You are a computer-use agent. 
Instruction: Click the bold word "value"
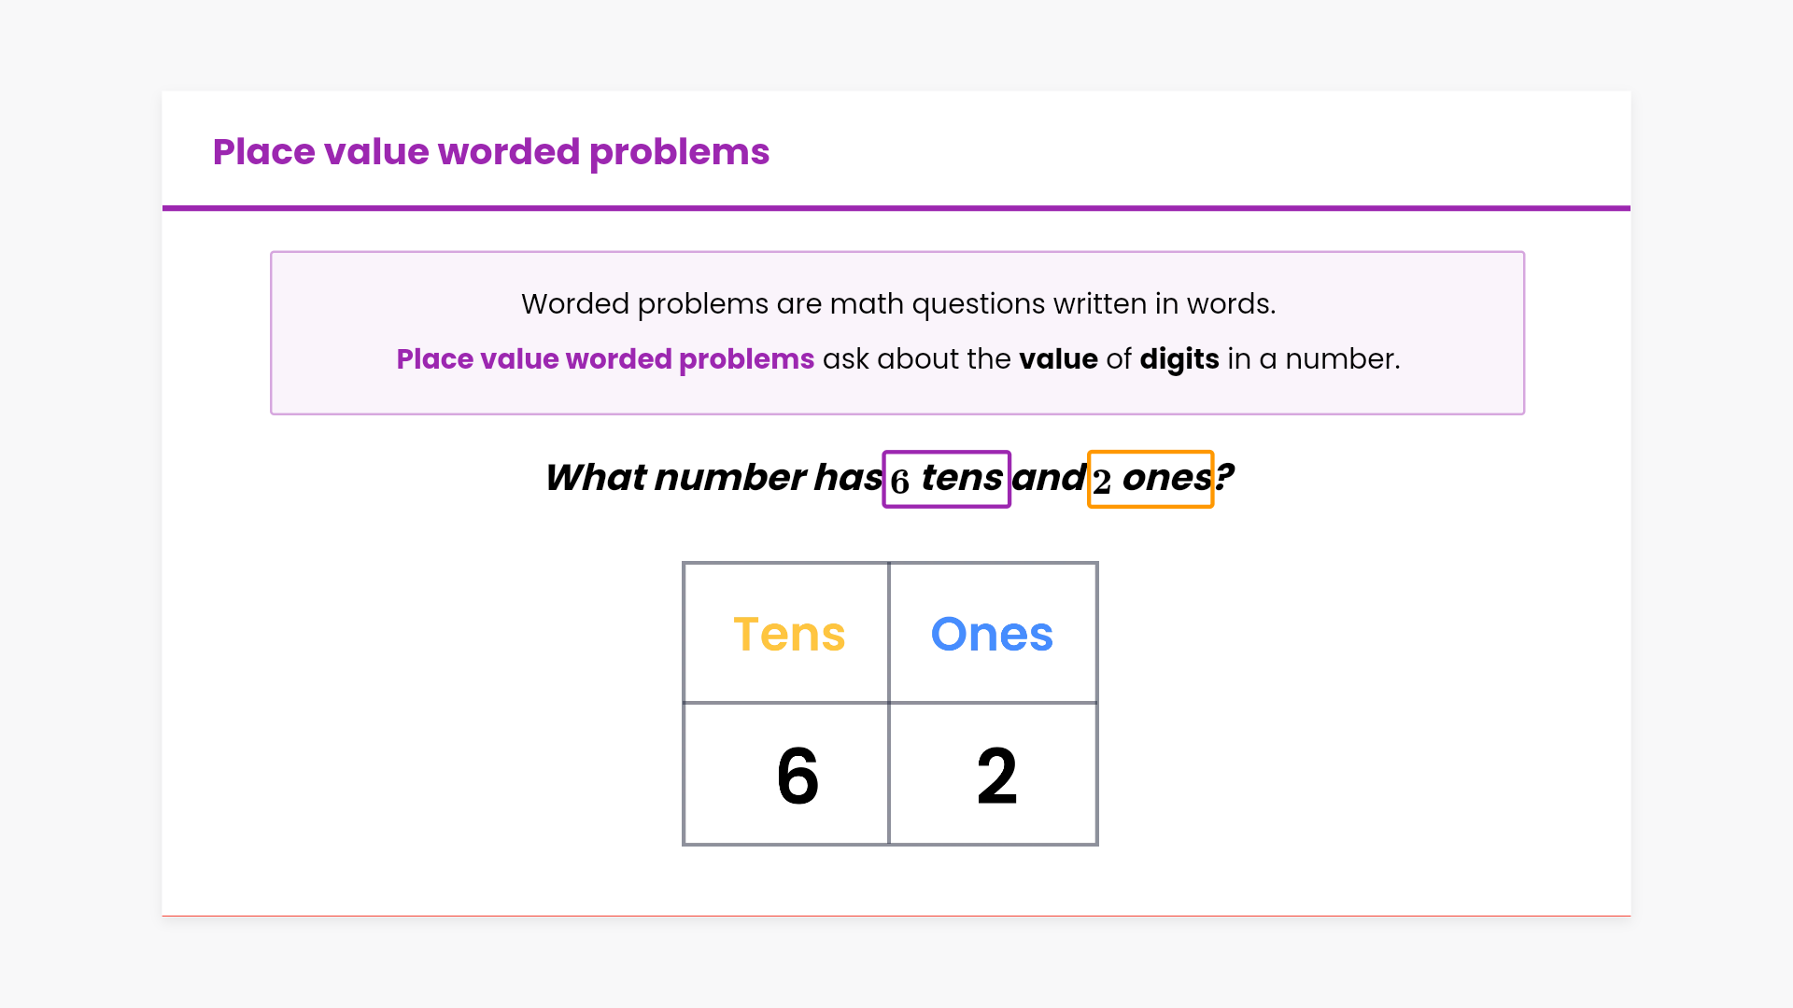click(x=1058, y=359)
